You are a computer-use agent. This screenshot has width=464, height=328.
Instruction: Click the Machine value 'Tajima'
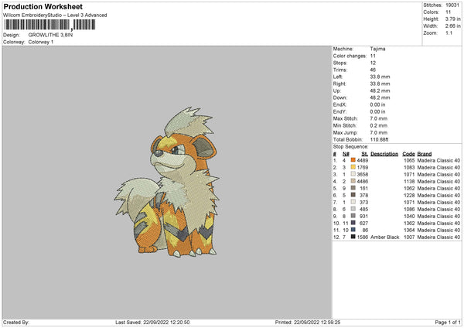377,49
